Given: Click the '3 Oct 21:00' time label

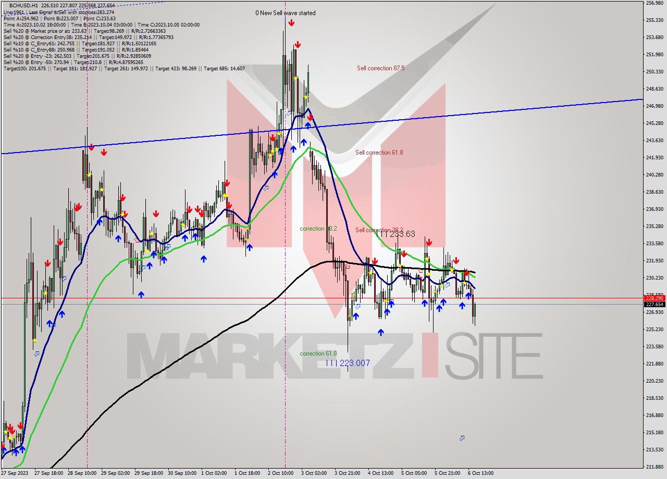Looking at the screenshot, I should (348, 473).
